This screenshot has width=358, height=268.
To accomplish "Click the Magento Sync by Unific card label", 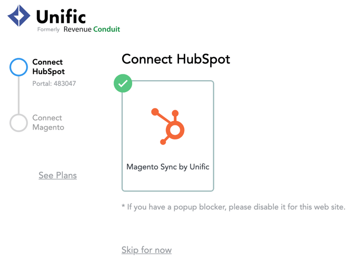I will tap(168, 167).
